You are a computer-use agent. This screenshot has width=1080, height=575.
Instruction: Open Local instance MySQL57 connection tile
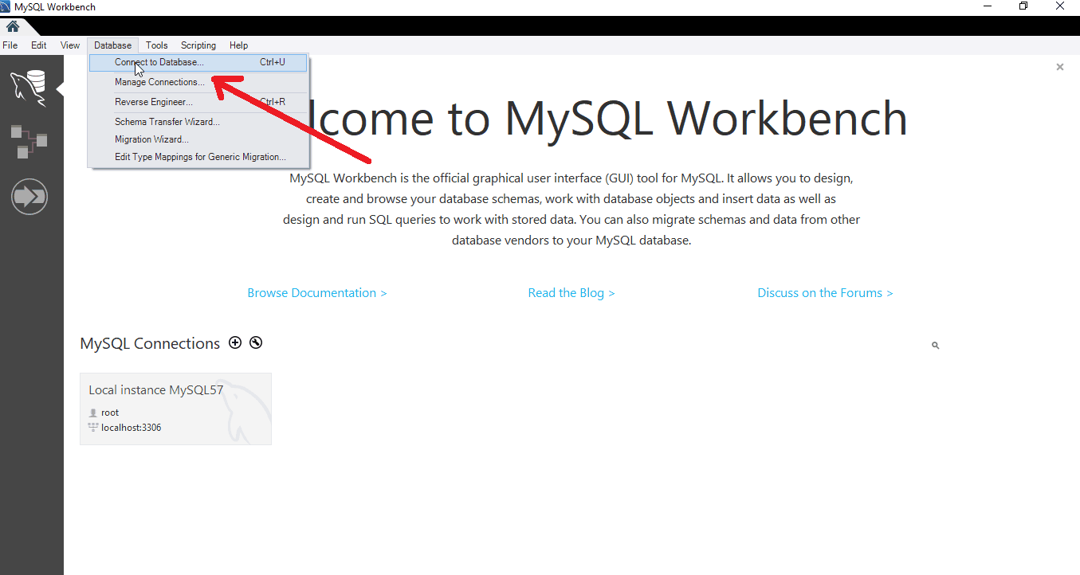pos(175,409)
